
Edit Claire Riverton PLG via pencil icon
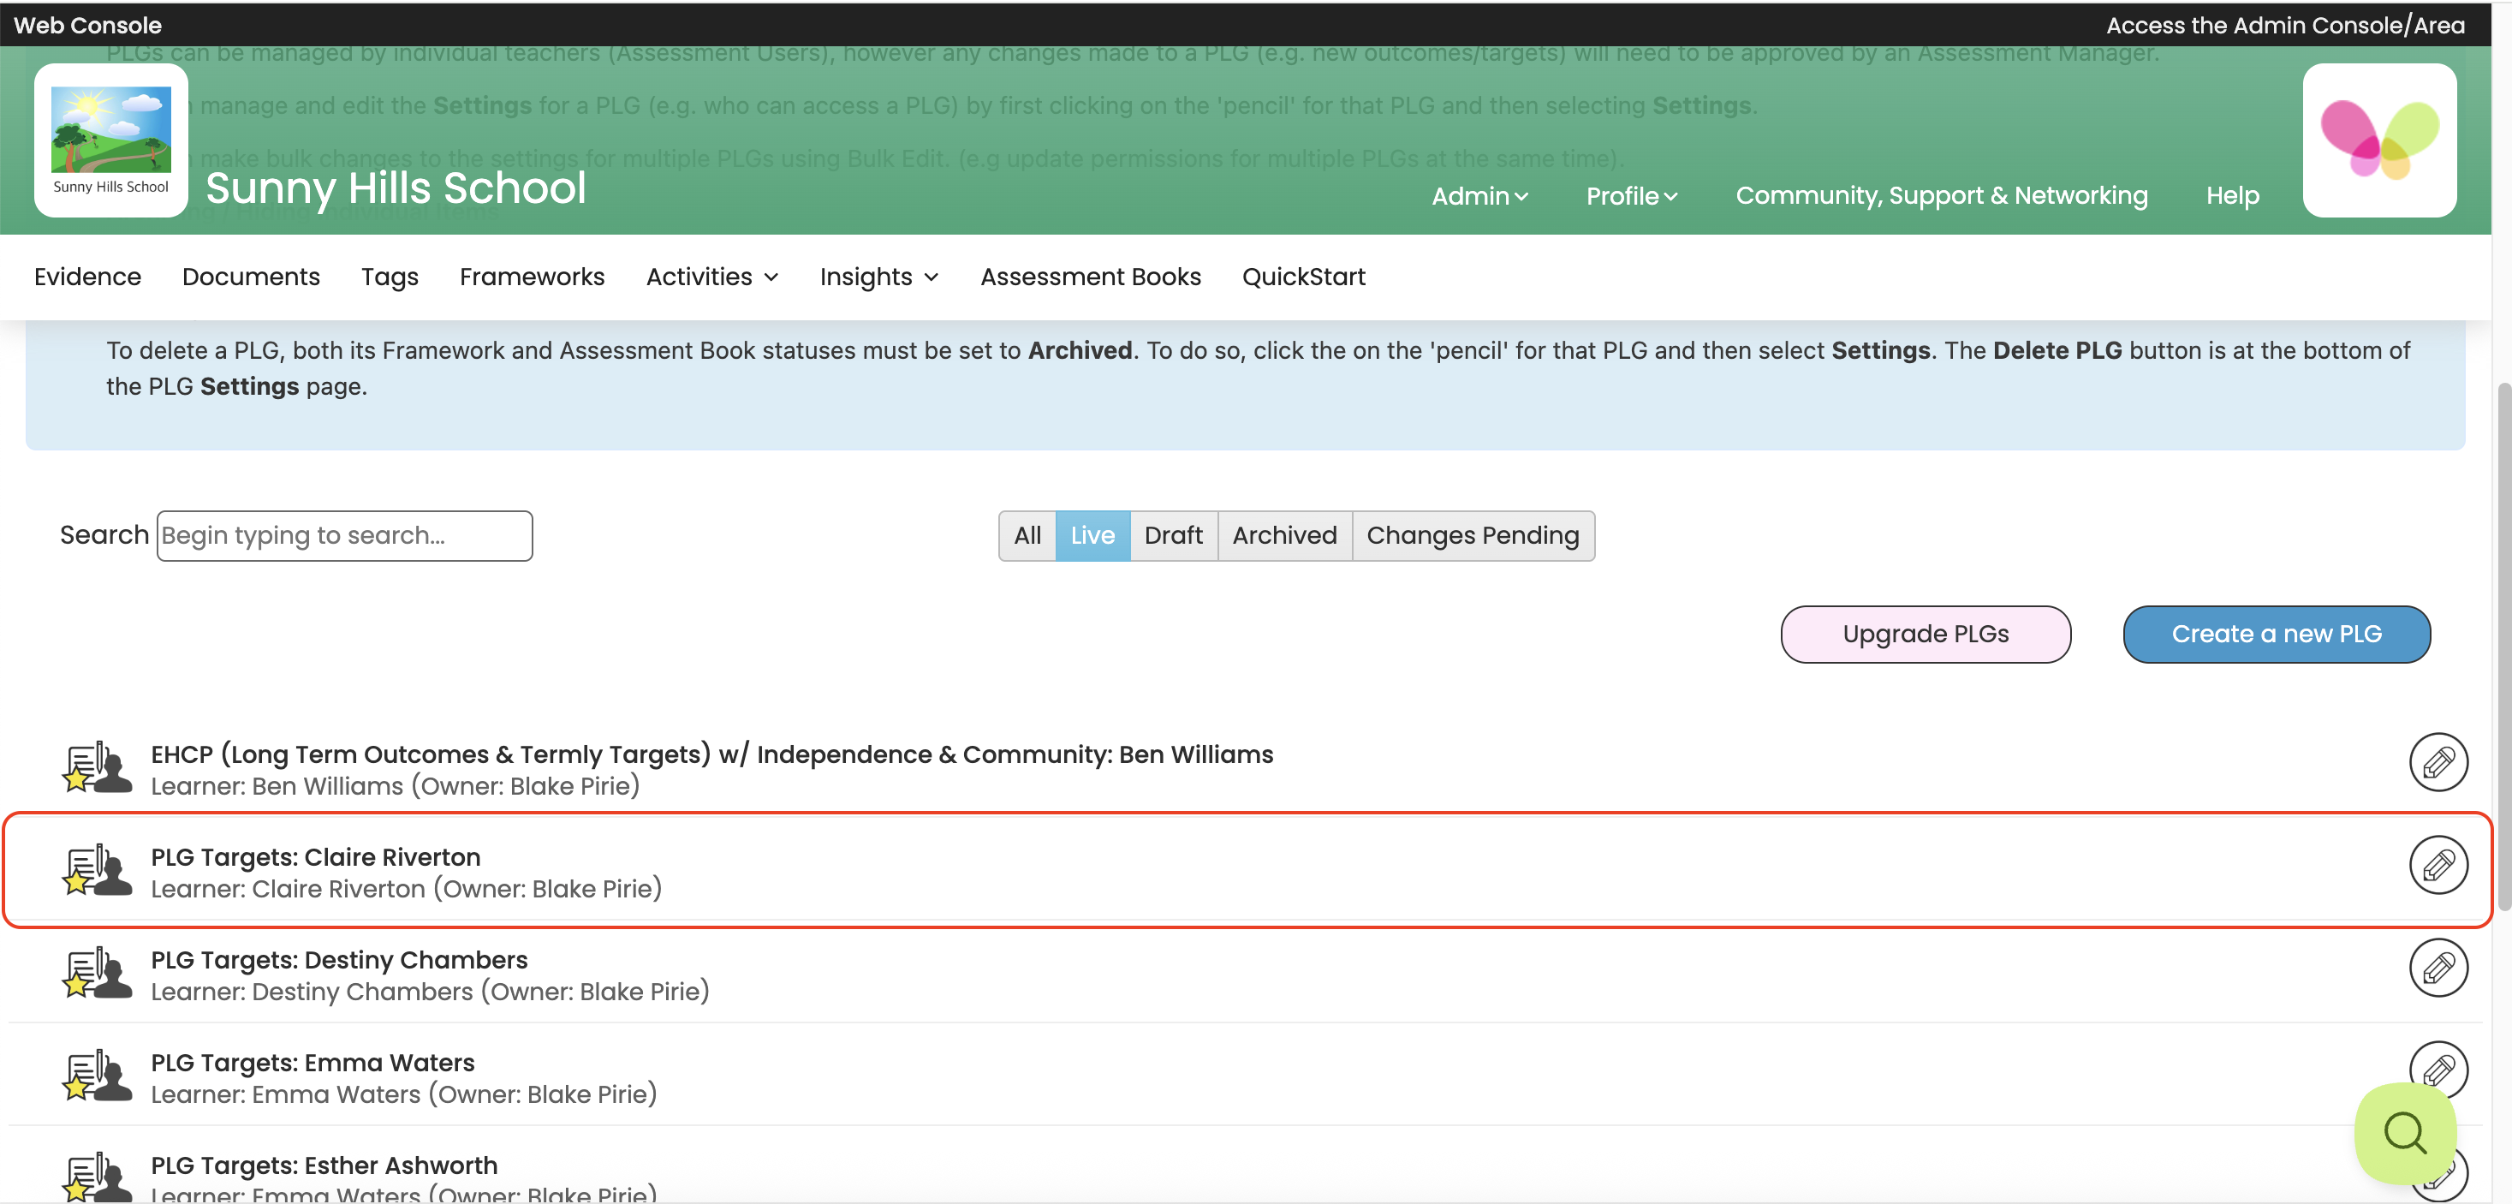pyautogui.click(x=2437, y=864)
